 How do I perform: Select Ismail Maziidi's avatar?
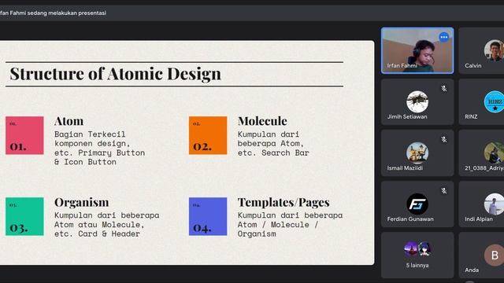pyautogui.click(x=417, y=153)
